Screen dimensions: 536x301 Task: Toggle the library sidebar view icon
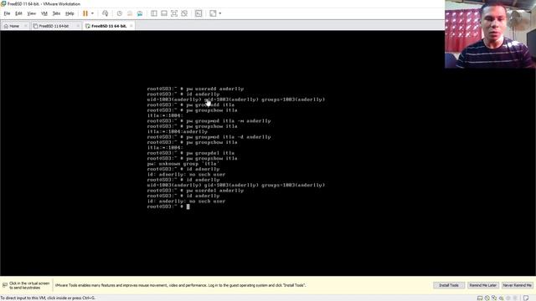pyautogui.click(x=154, y=13)
